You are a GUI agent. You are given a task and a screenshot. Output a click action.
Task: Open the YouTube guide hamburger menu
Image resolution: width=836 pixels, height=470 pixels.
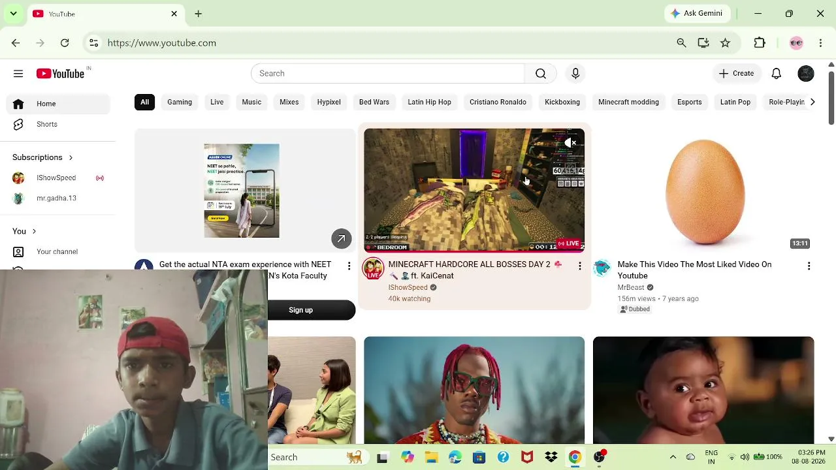coord(18,74)
